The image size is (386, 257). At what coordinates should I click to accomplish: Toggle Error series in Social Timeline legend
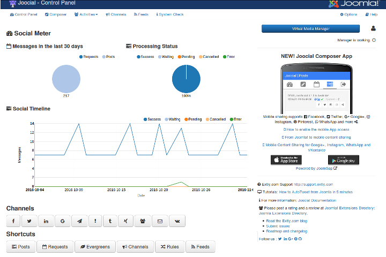pyautogui.click(x=236, y=119)
